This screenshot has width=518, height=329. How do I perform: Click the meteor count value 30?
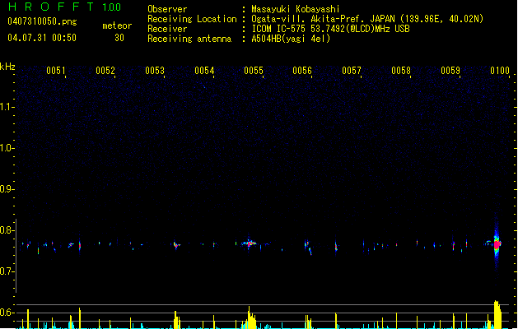pyautogui.click(x=119, y=38)
